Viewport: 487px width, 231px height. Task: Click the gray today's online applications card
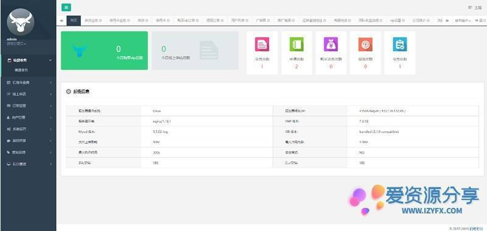195,50
